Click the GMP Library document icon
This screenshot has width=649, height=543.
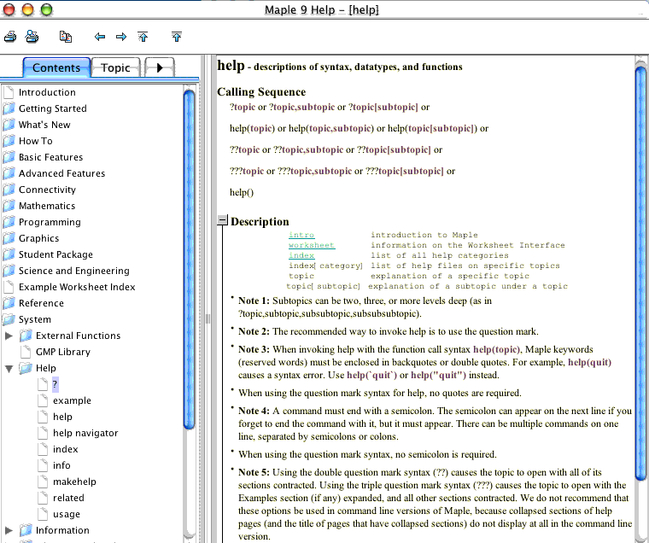pyautogui.click(x=26, y=352)
